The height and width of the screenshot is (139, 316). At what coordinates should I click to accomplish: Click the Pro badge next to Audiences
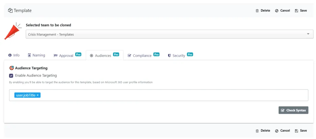(116, 54)
